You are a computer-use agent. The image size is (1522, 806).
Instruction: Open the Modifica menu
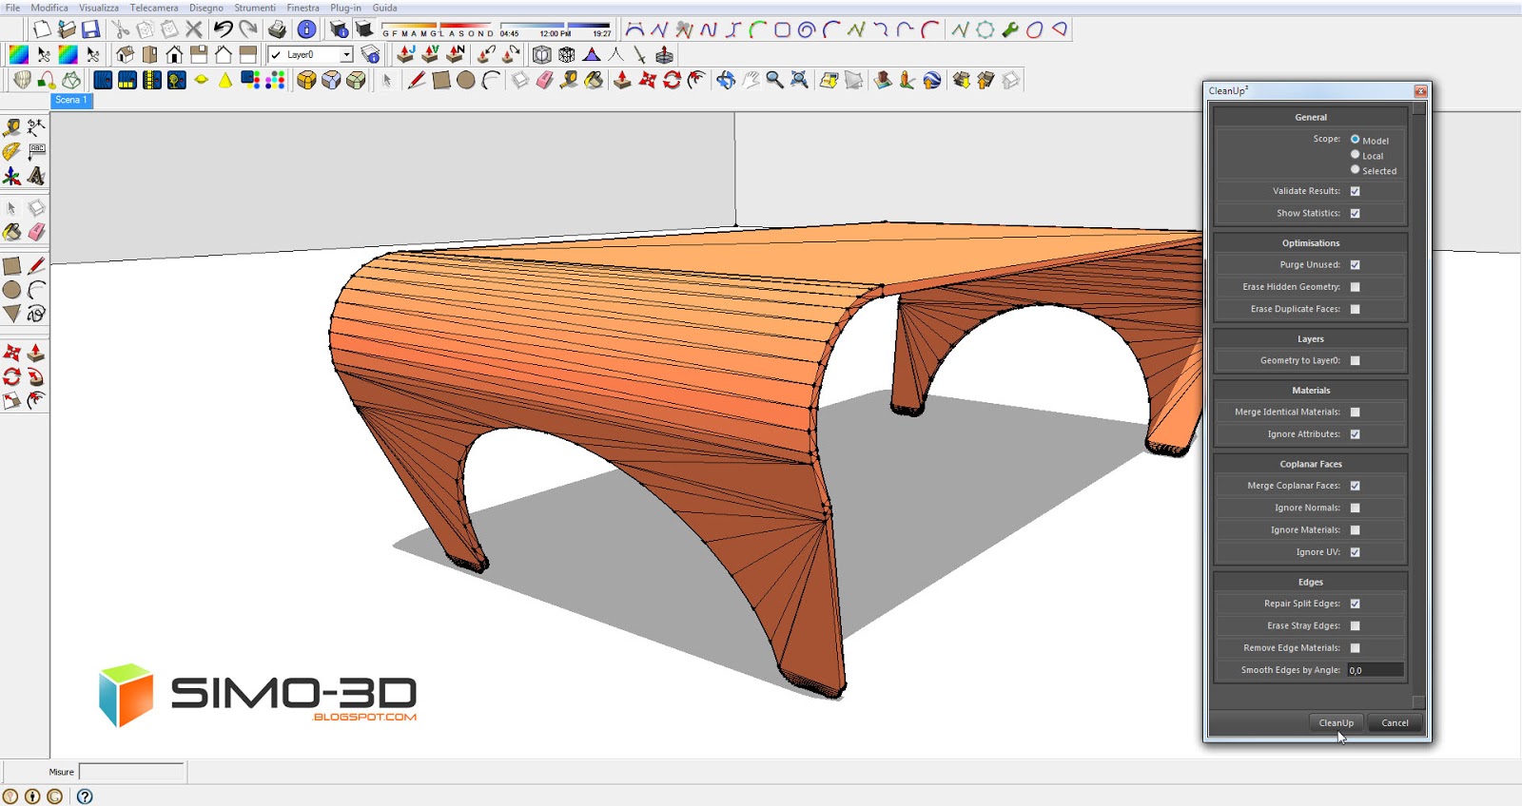point(49,8)
